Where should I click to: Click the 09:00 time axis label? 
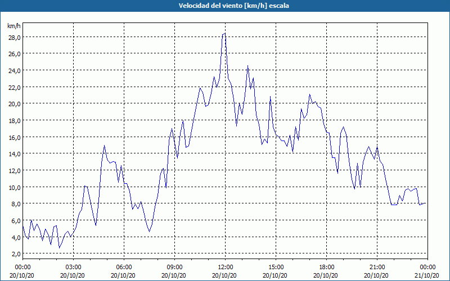[x=174, y=268]
